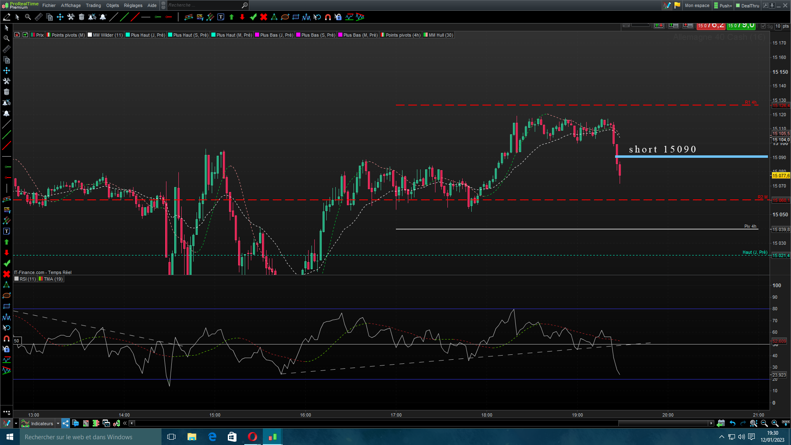Toggle the Sg checkbox near pts field

coord(763,26)
